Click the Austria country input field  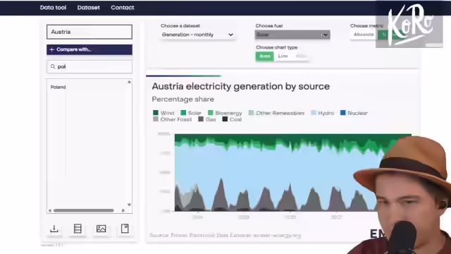coord(89,32)
